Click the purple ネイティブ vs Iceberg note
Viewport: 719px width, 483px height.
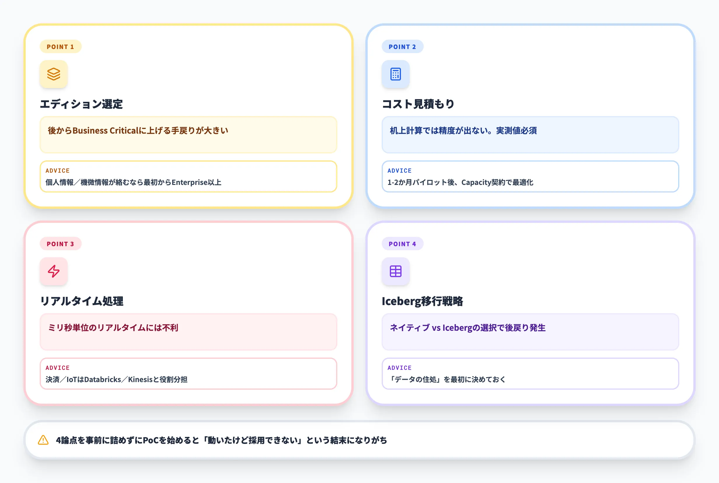[x=530, y=332]
